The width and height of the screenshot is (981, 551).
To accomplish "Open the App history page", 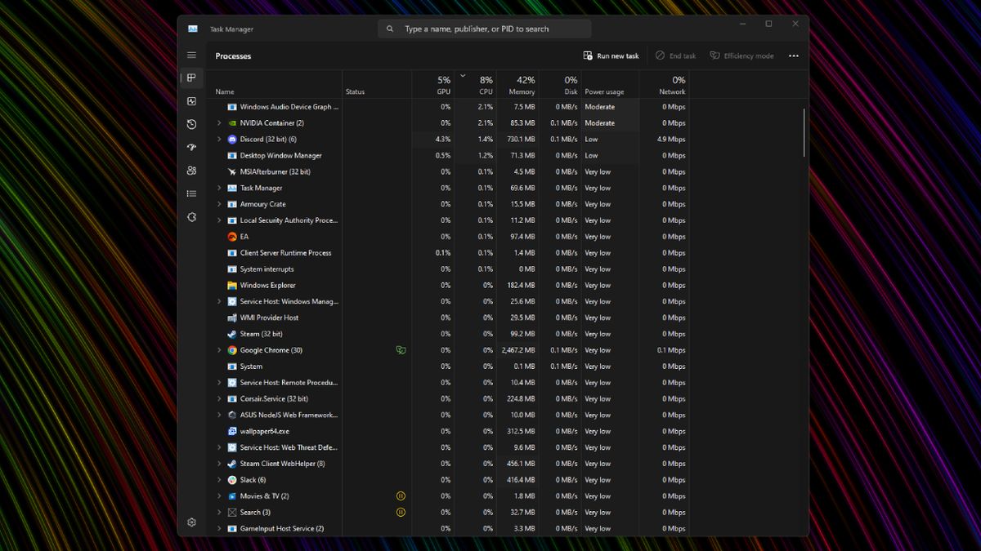I will point(191,124).
